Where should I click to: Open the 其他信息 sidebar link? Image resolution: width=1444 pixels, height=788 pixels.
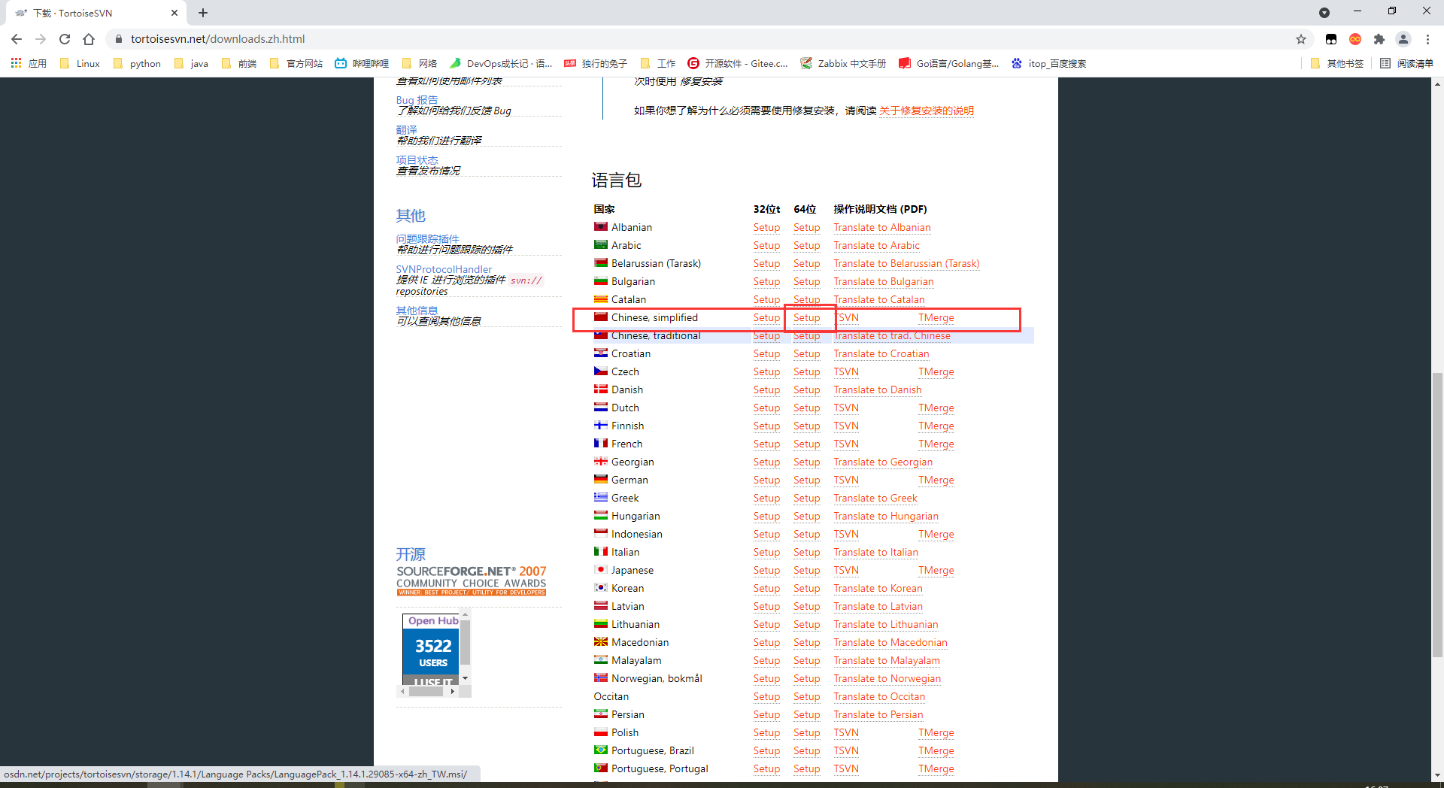tap(417, 311)
